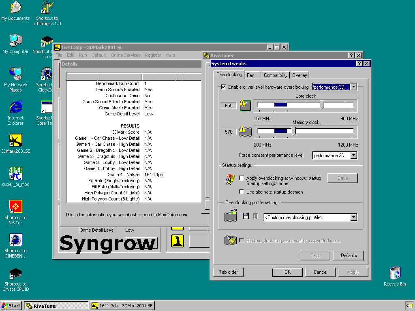Open File menu in 3DMark2001 SE
This screenshot has width=415, height=311.
(x=59, y=55)
